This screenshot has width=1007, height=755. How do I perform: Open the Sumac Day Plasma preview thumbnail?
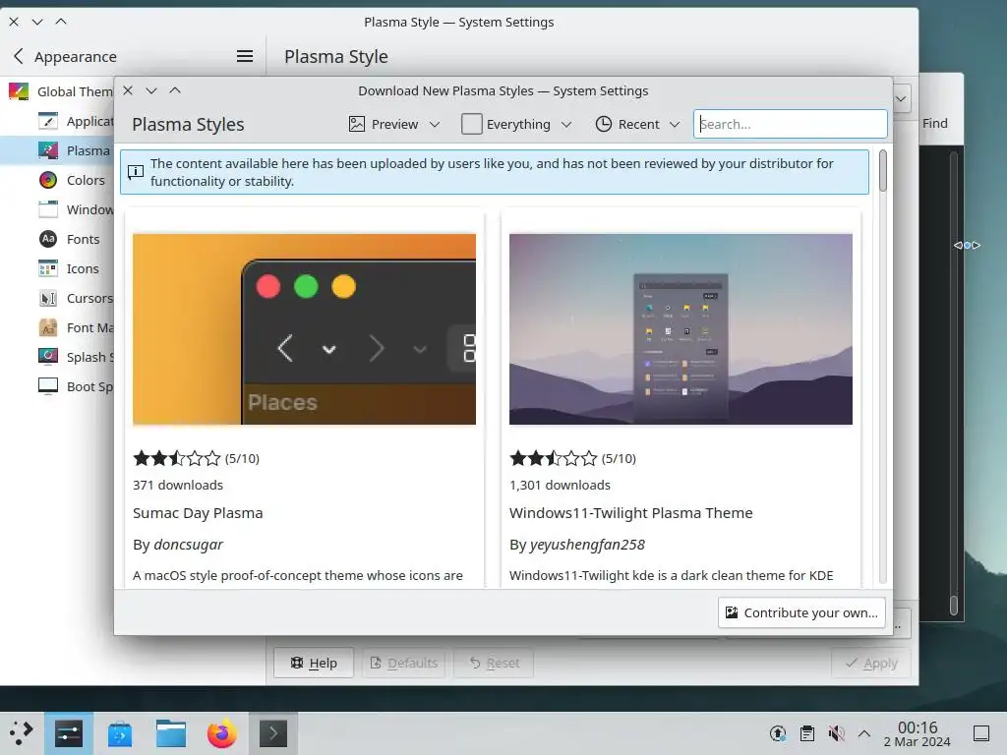coord(305,328)
